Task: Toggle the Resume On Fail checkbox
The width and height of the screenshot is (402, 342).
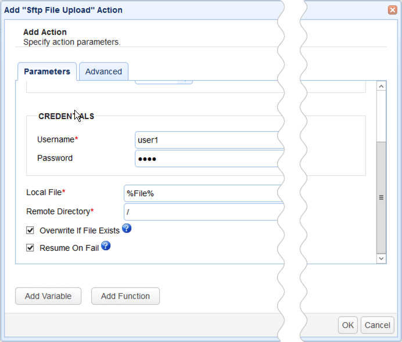Action: (30, 247)
